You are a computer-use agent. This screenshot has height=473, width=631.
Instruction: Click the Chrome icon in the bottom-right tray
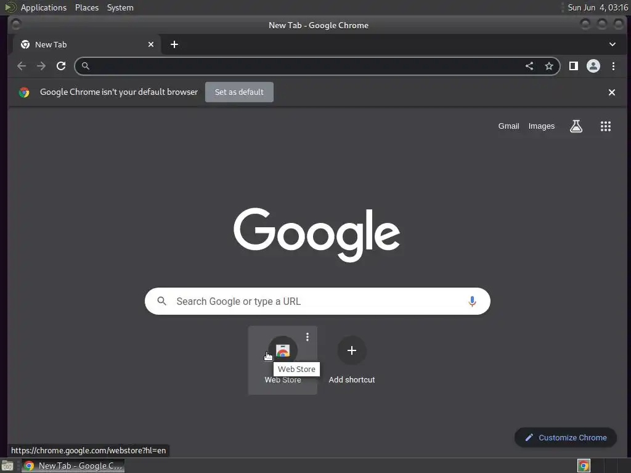(x=584, y=466)
